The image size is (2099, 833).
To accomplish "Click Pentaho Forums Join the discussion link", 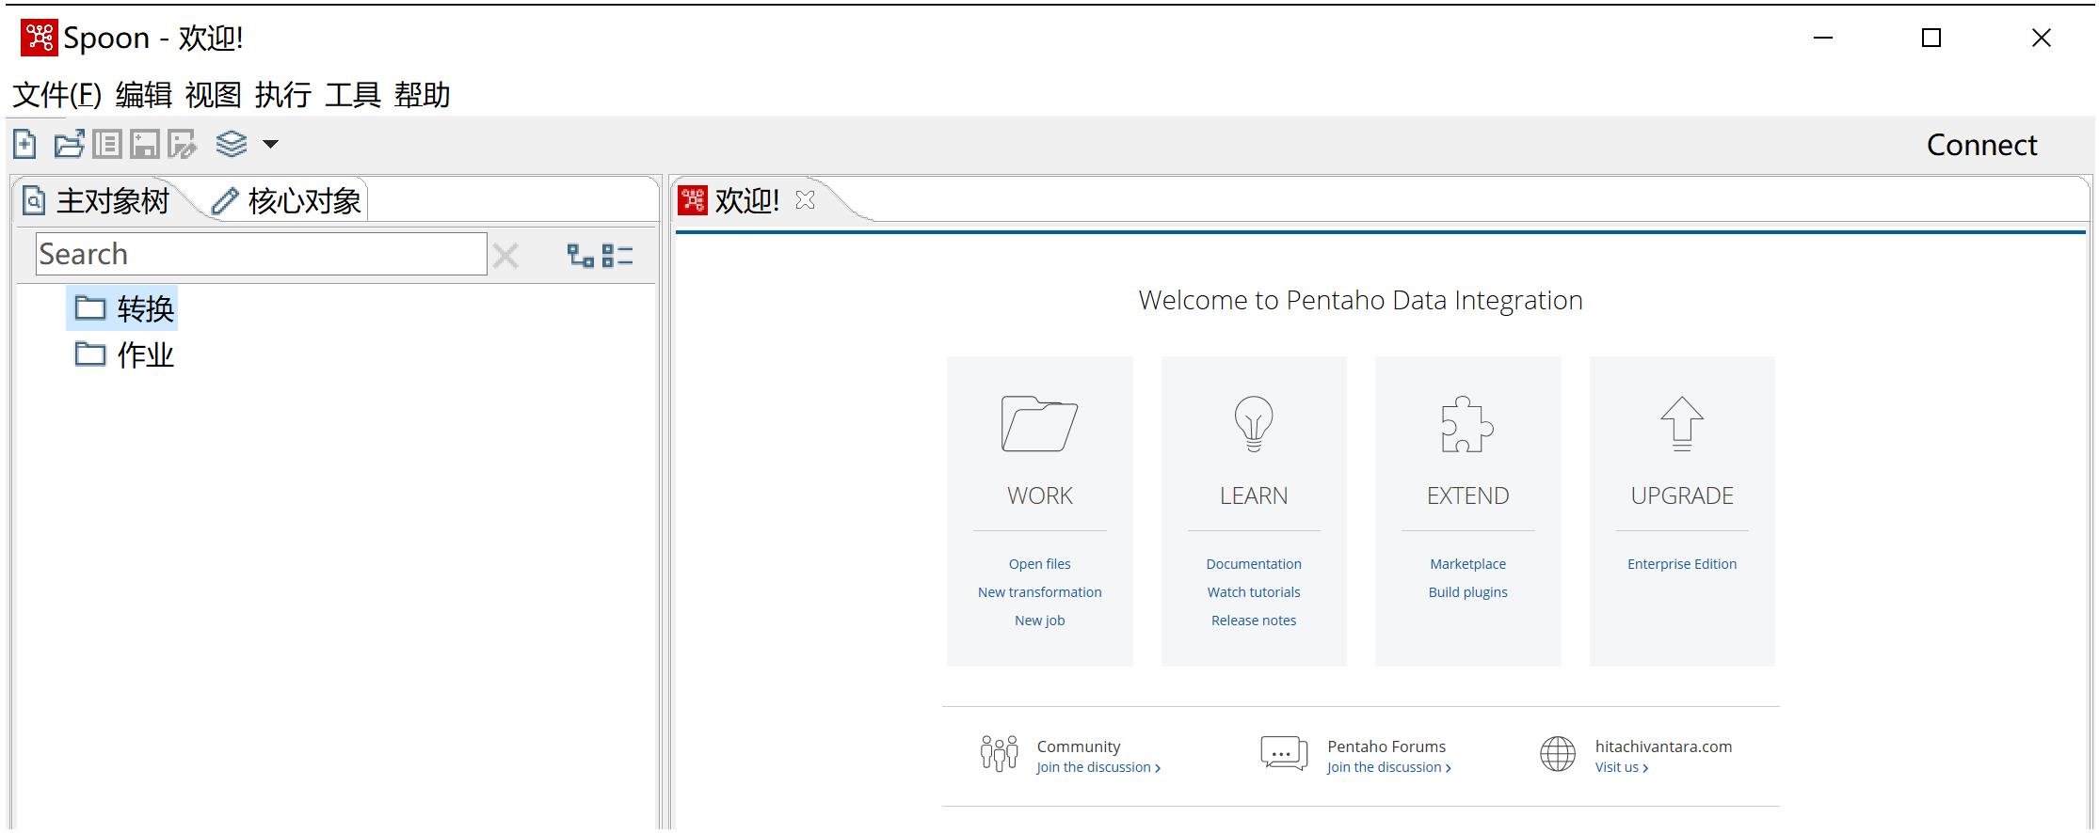I will [x=1388, y=768].
